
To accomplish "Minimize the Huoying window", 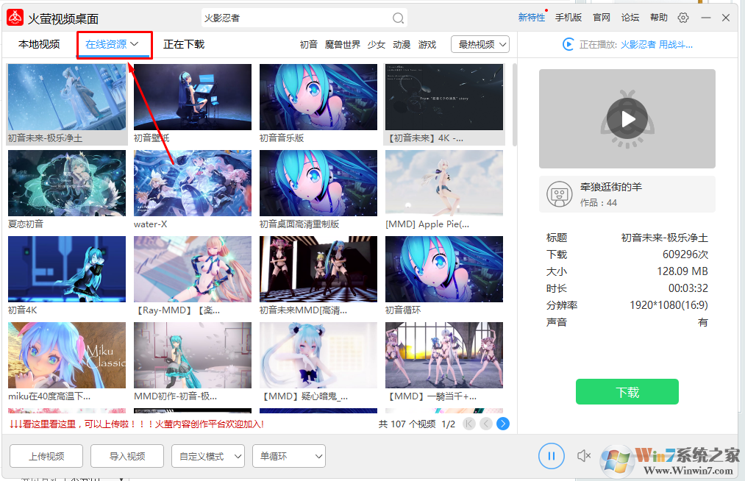I will point(706,18).
